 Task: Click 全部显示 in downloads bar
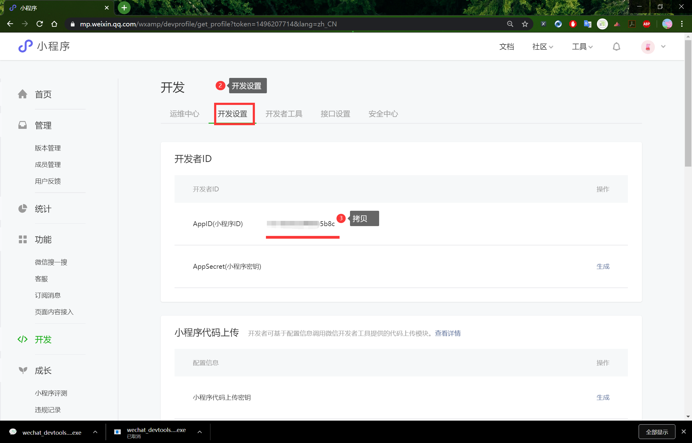click(x=657, y=432)
